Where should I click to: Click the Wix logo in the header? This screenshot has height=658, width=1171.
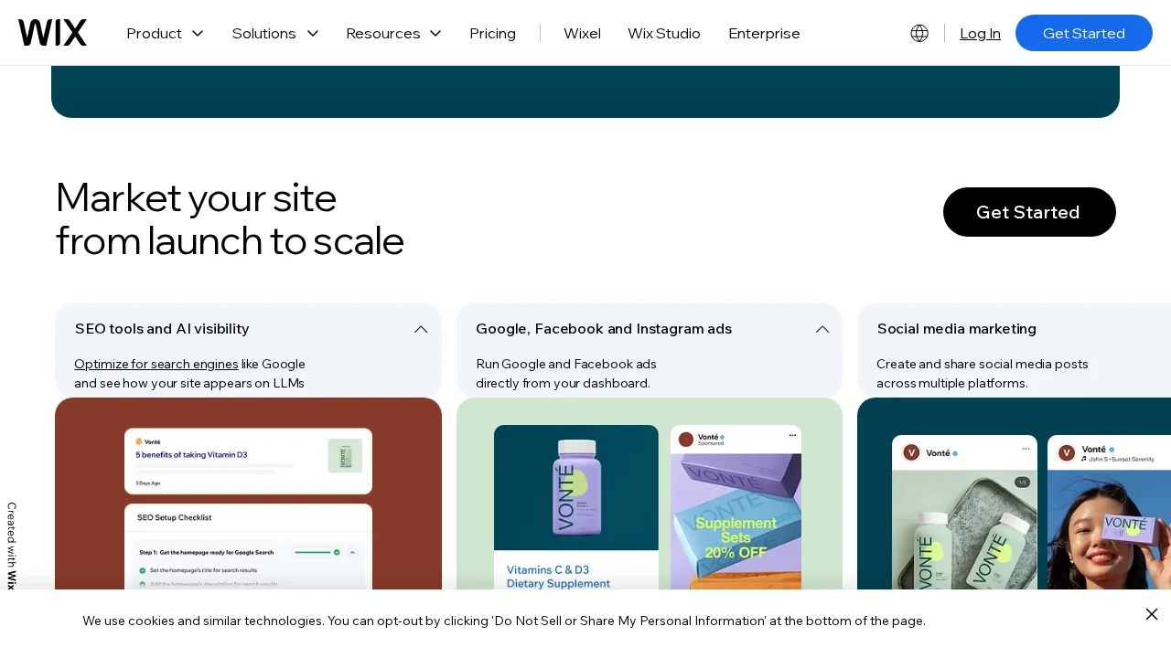point(52,32)
